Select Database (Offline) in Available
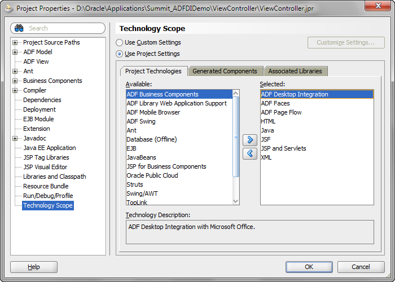This screenshot has width=395, height=282. pyautogui.click(x=179, y=139)
